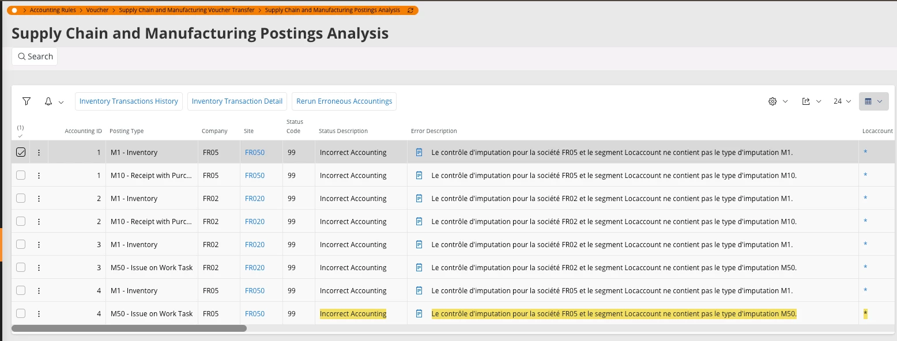897x341 pixels.
Task: Check the ID 3 M1 - Inventory row
Action: point(21,245)
